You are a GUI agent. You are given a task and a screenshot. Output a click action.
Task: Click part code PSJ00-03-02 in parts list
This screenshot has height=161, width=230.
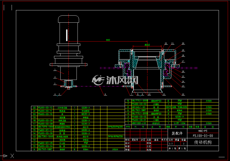(139, 117)
